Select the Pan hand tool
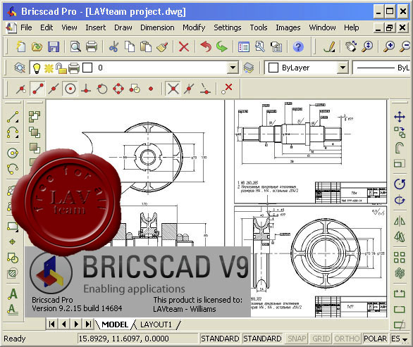This screenshot has width=413, height=347. tap(351, 46)
